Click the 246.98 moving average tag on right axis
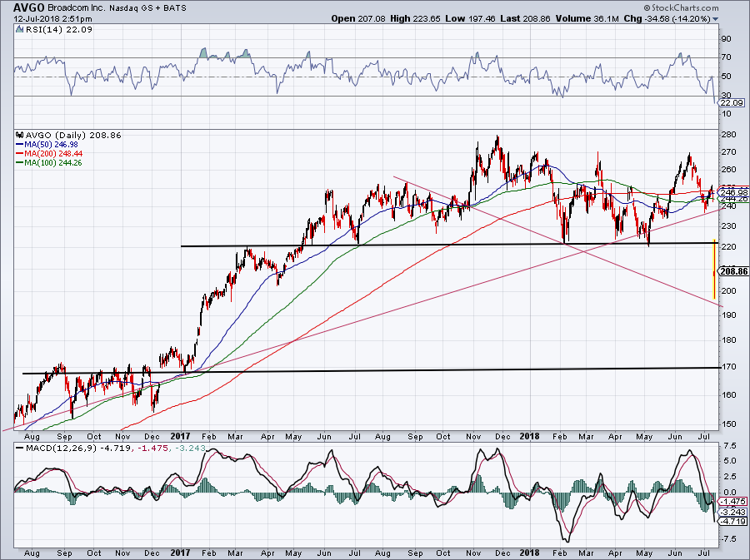 (734, 192)
